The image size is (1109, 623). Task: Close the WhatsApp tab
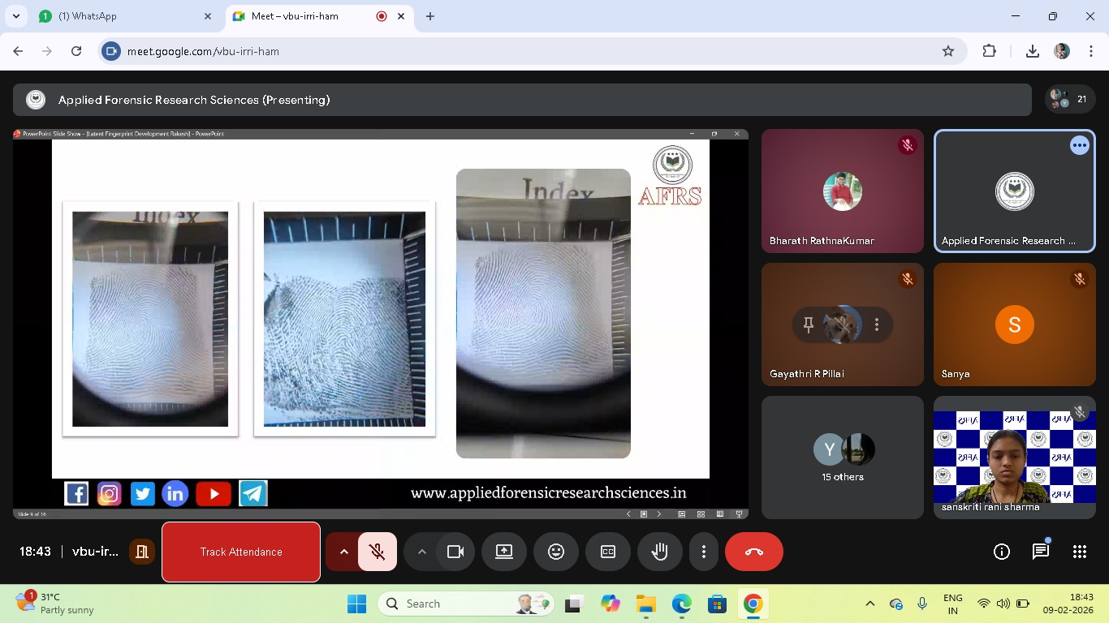coord(208,16)
